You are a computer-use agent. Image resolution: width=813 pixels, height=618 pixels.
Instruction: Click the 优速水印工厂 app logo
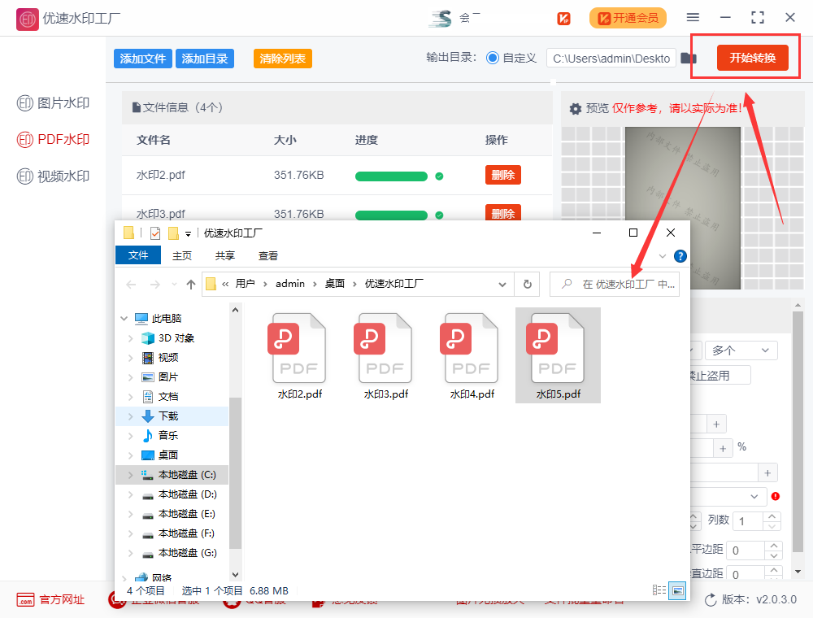click(x=27, y=20)
